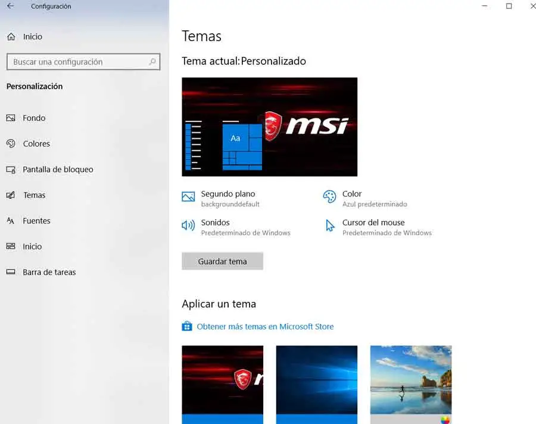The image size is (536, 424).
Task: Click Predeterminado de Windows under Cursor
Action: [387, 233]
